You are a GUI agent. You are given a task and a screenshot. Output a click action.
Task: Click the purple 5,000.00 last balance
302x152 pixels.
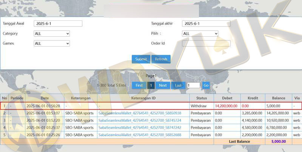point(279,141)
